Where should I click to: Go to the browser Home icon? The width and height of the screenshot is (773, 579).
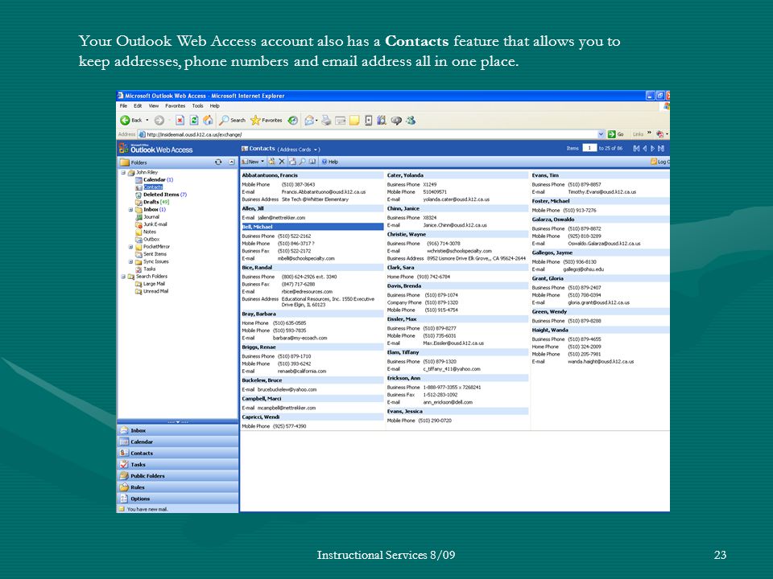(x=208, y=120)
